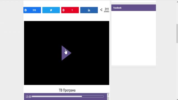Click the page scrollbar up arrow

pos(177,2)
